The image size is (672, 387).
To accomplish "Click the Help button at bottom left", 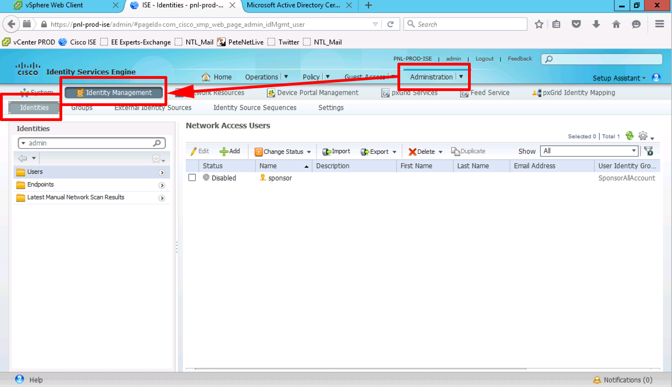I will click(x=29, y=380).
